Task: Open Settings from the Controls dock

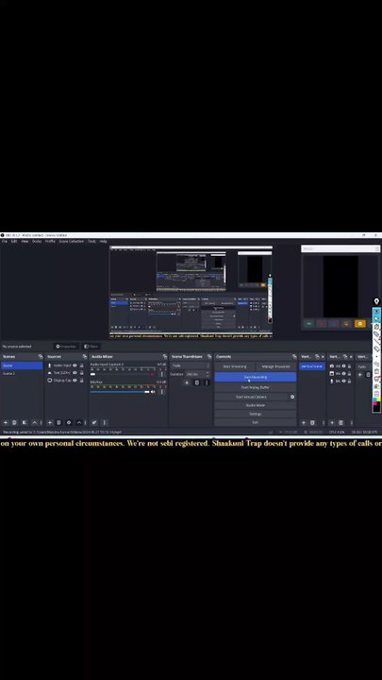Action: coord(256,414)
